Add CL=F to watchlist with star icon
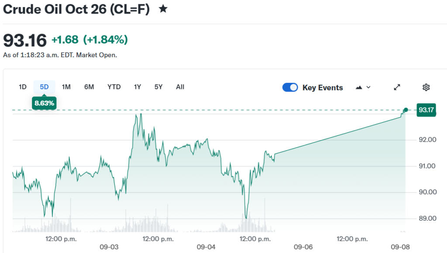Viewport: 447px width, 253px height. pos(163,9)
